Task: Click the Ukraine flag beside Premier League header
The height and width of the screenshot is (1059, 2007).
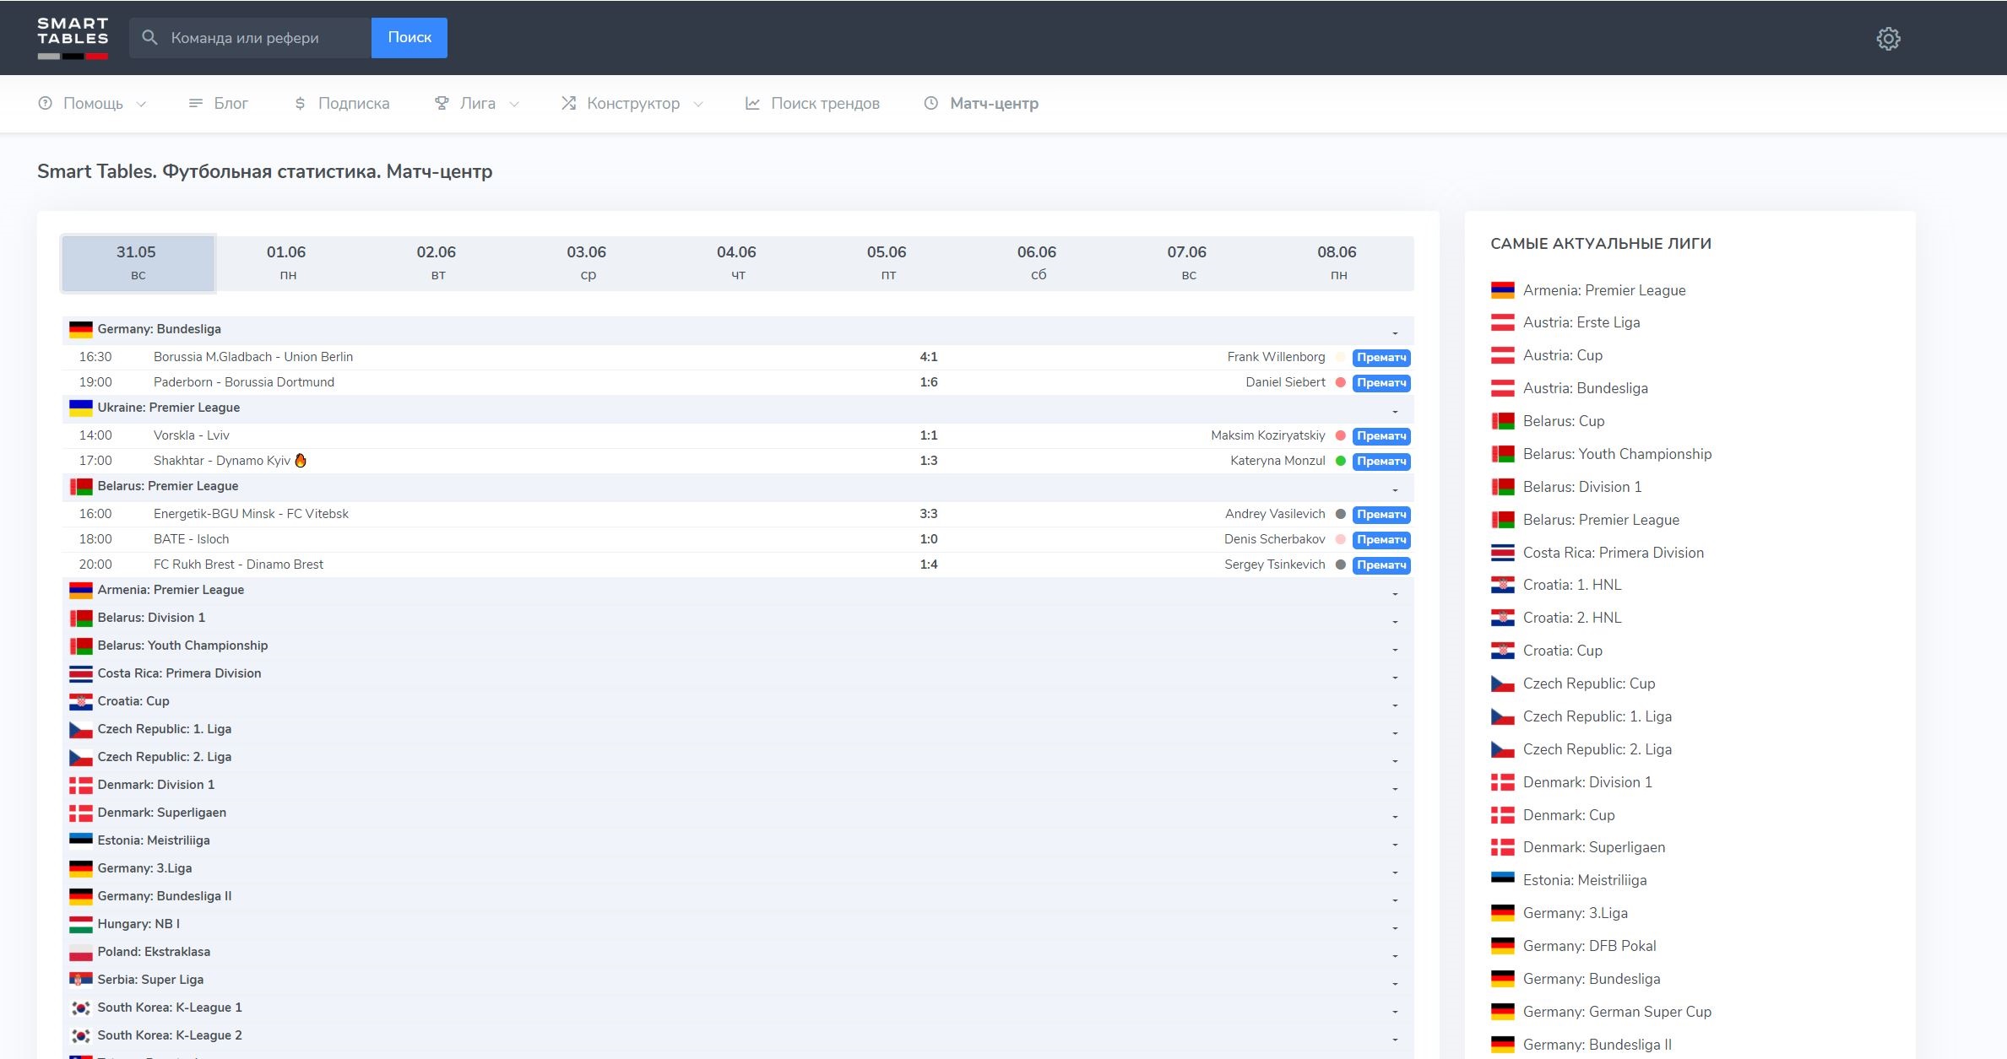Action: point(81,408)
